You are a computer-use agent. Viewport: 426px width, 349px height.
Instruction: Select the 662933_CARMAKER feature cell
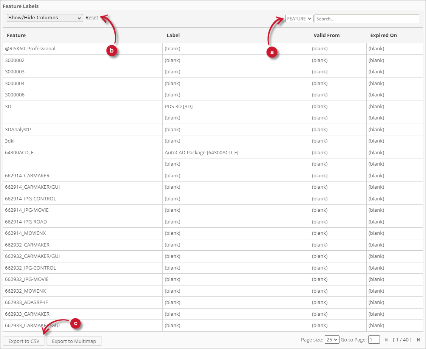click(83, 314)
